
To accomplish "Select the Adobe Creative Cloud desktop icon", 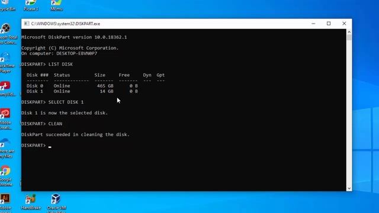I will tap(6, 119).
